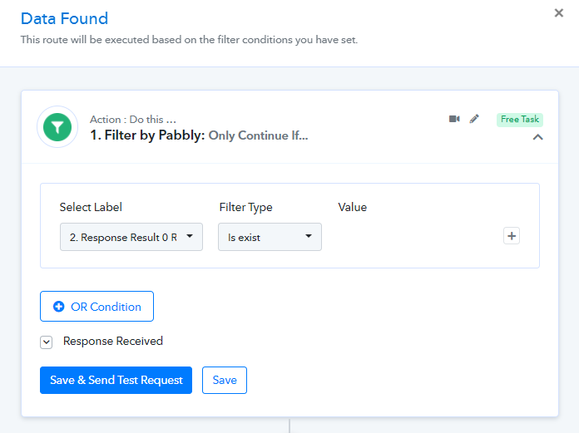Add an OR Condition

(96, 307)
